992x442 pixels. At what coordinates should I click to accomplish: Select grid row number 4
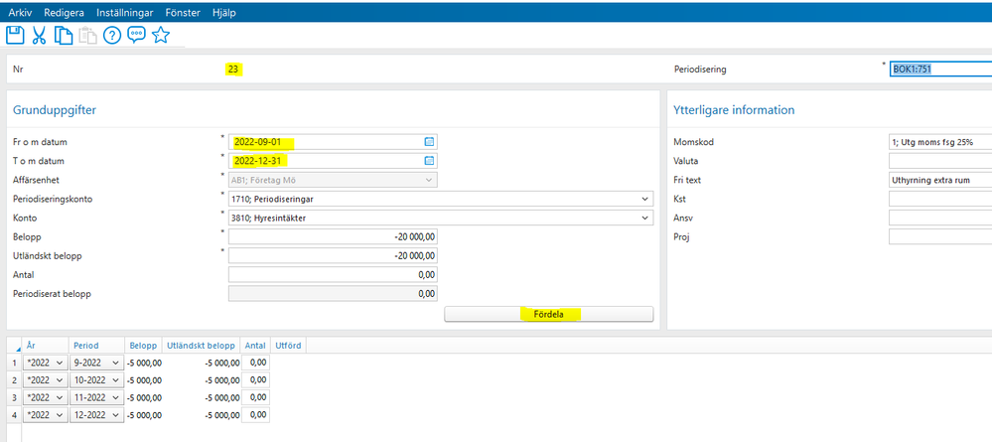(14, 415)
